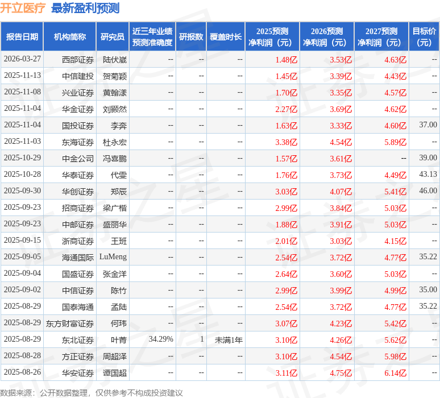Click institution 华金证券

(78, 109)
